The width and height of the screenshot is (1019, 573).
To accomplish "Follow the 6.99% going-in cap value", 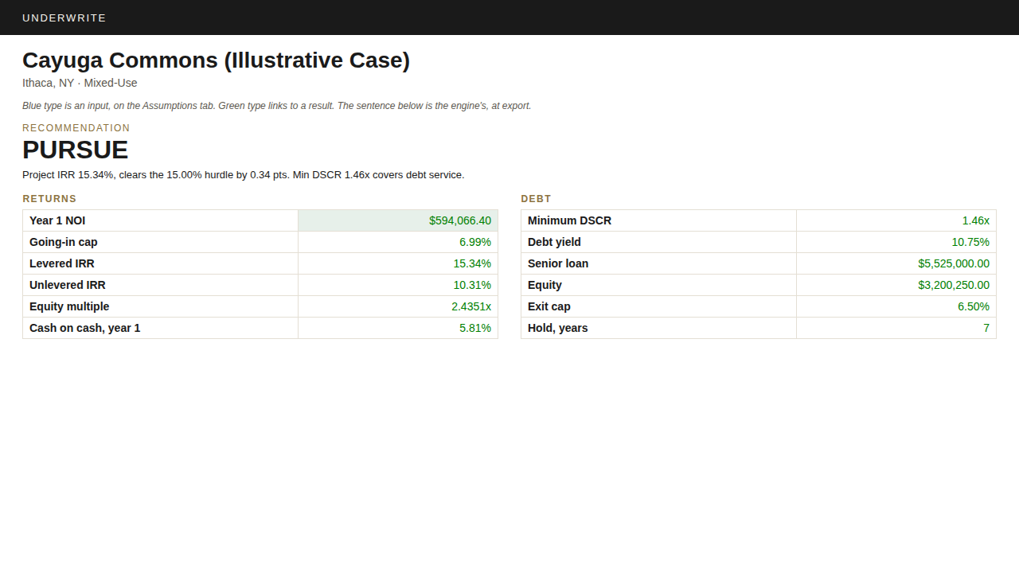I will tap(475, 242).
